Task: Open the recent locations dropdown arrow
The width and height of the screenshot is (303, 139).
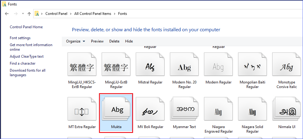Action: point(23,14)
